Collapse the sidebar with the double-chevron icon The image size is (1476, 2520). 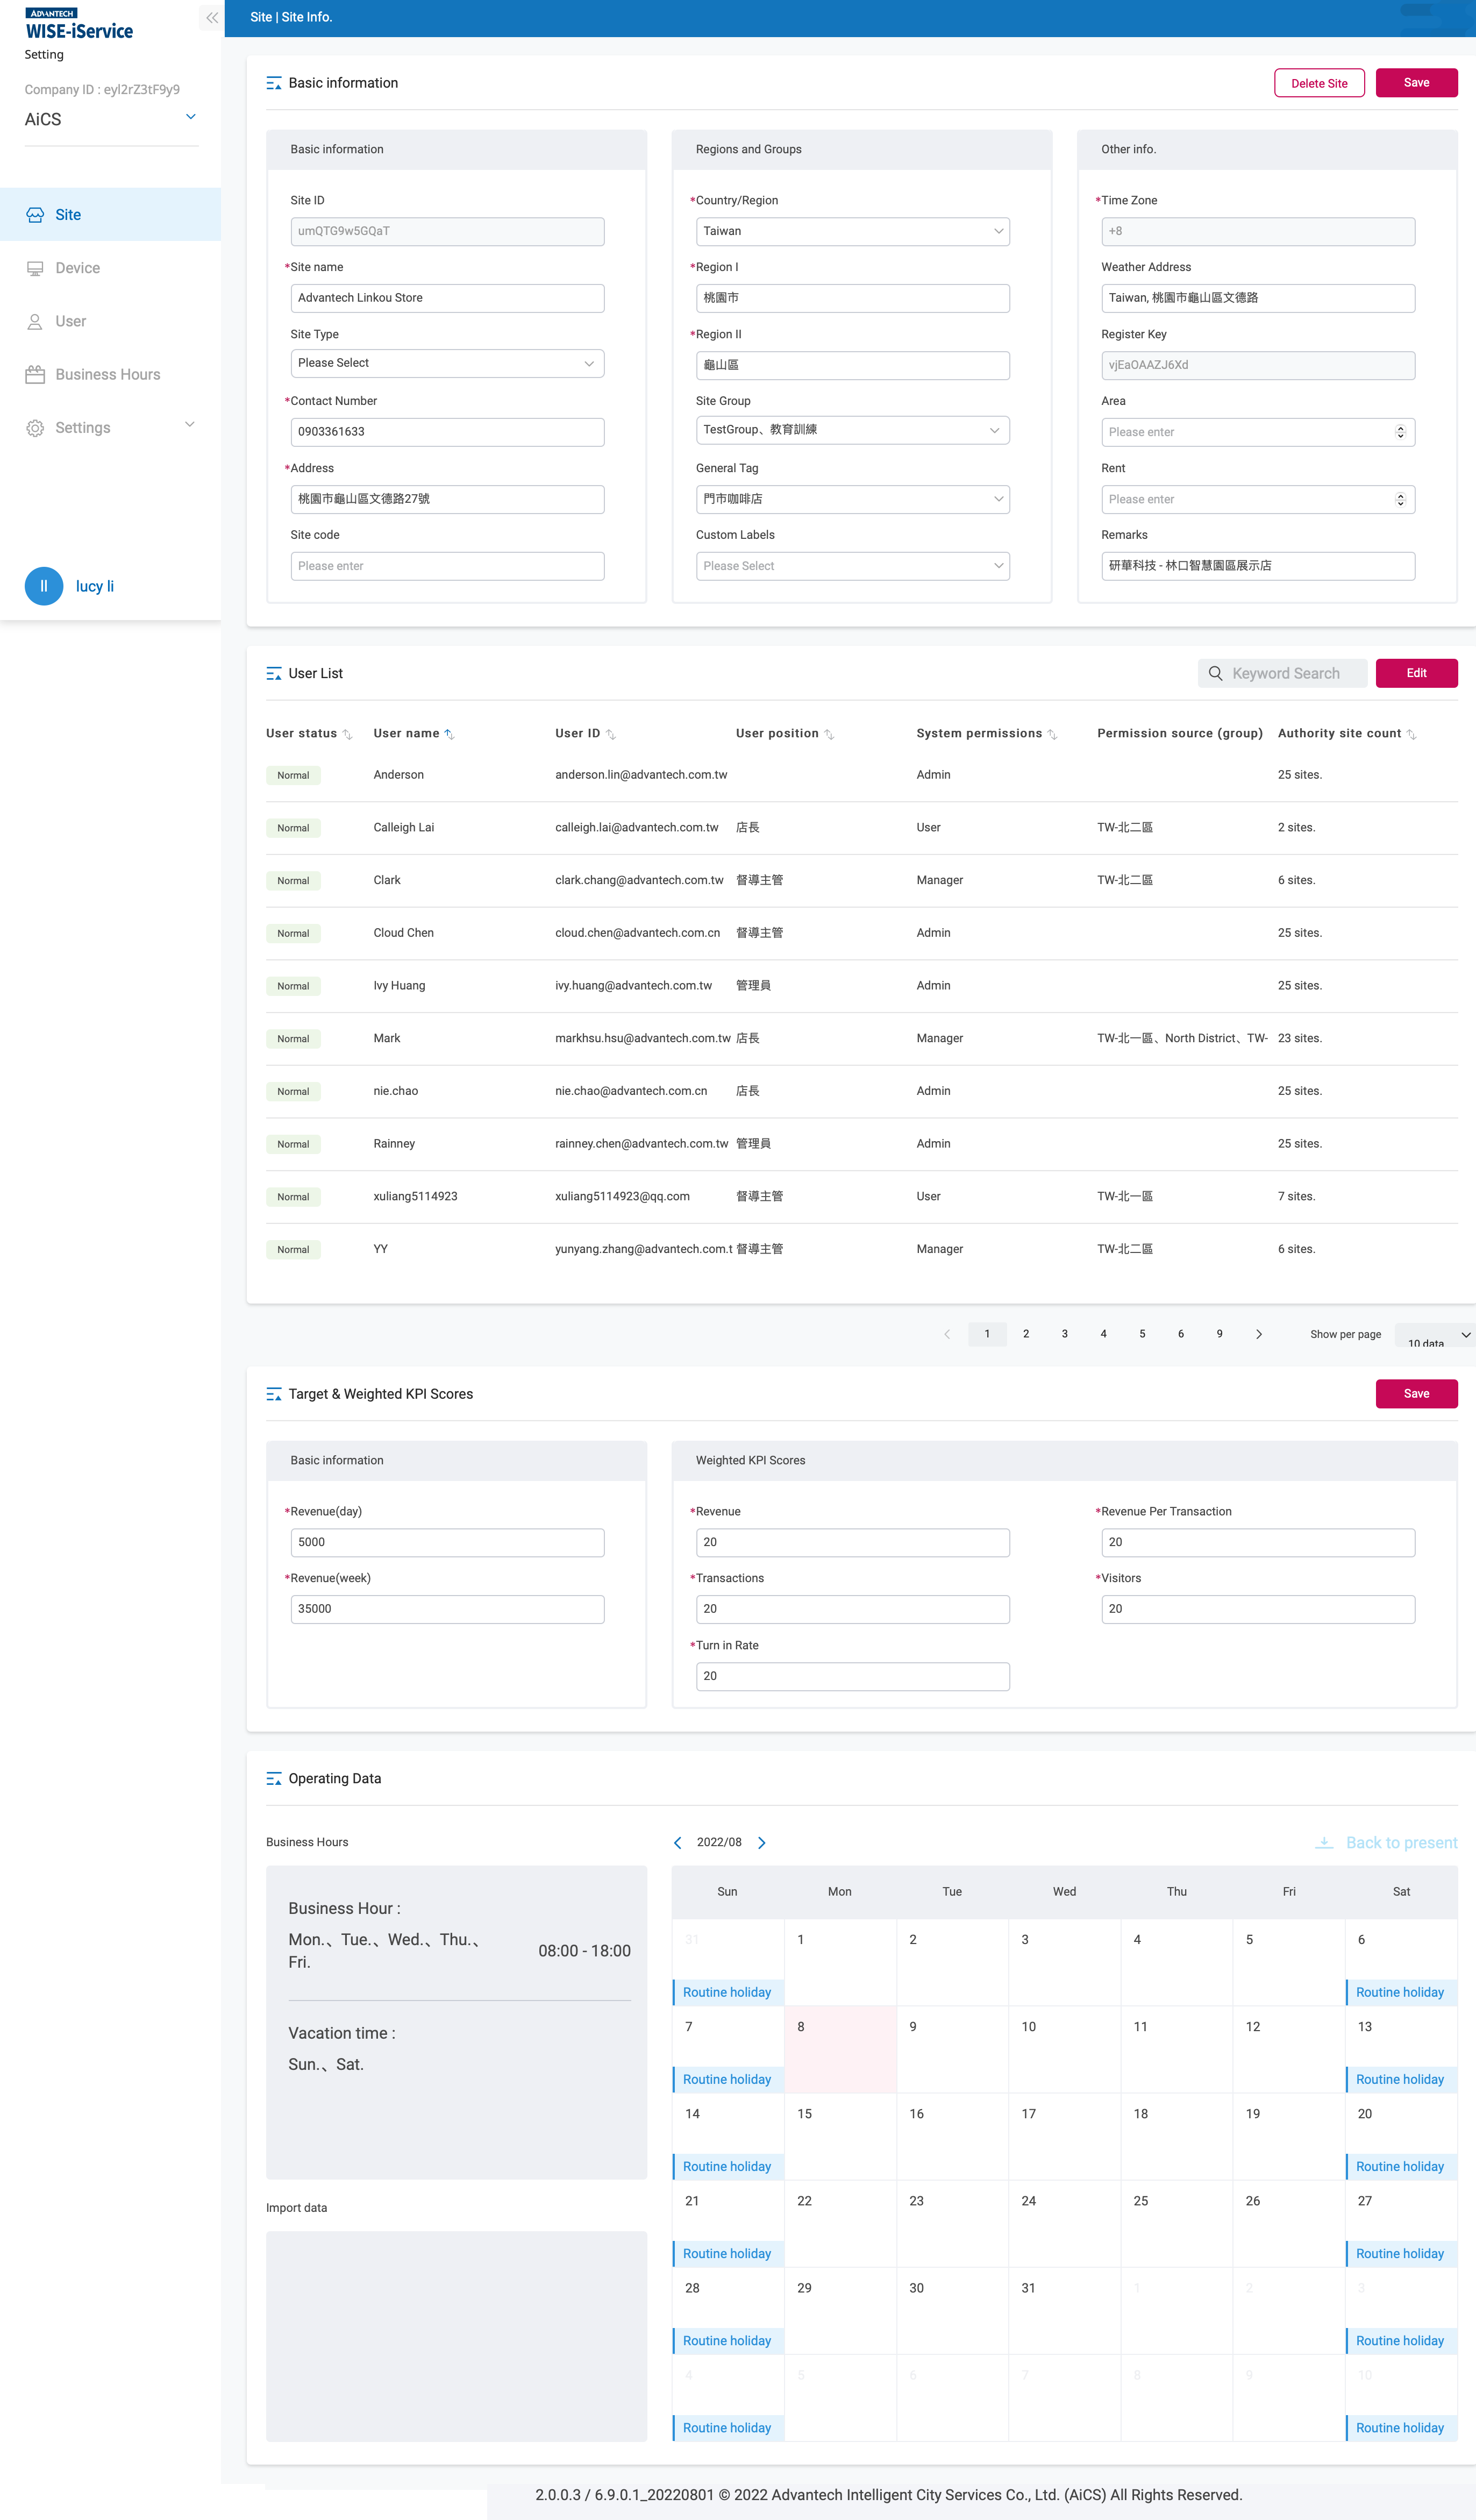point(211,17)
